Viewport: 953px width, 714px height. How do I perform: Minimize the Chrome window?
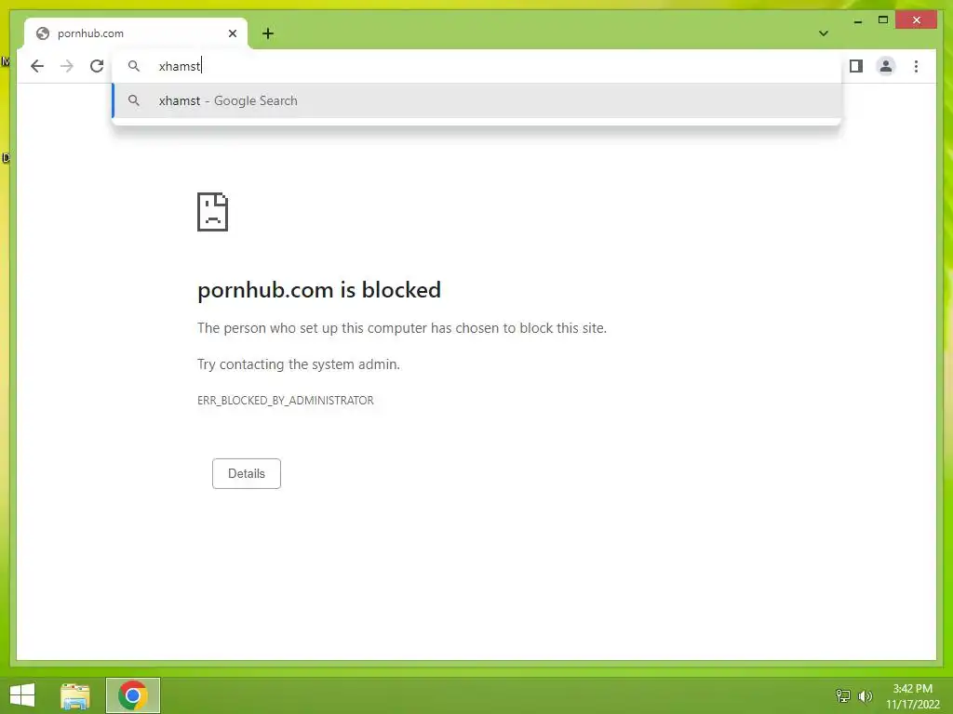point(857,20)
